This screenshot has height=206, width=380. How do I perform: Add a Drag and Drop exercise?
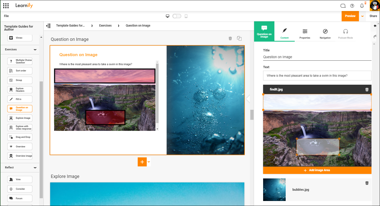(x=20, y=137)
